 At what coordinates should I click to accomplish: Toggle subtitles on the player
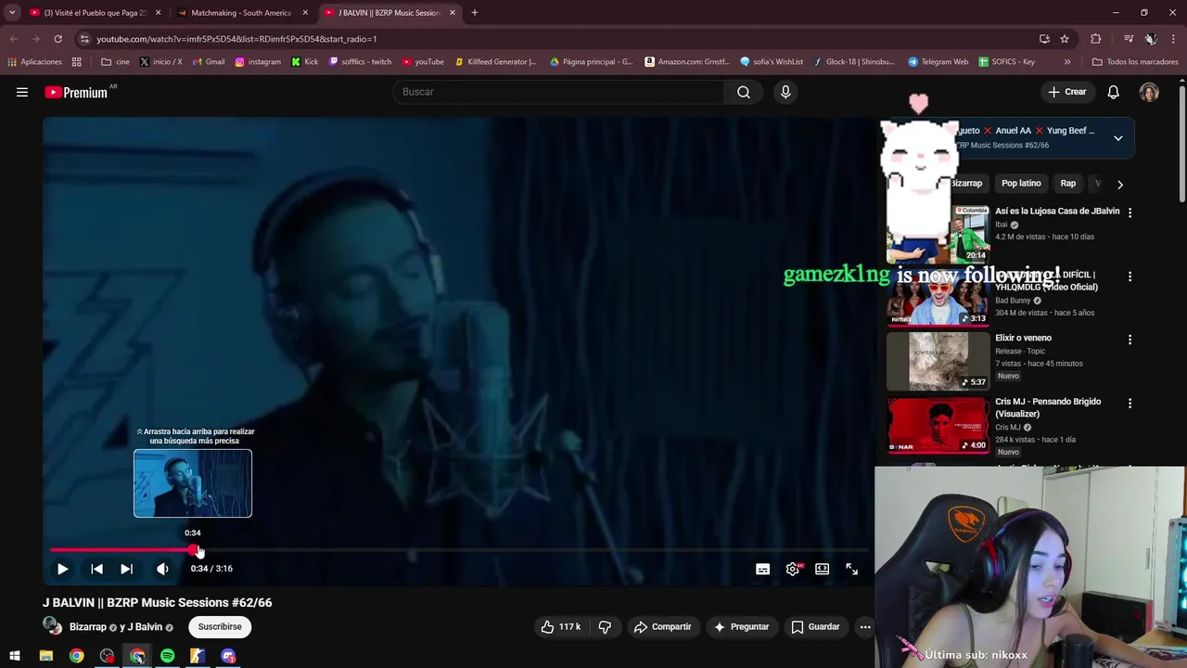tap(762, 569)
